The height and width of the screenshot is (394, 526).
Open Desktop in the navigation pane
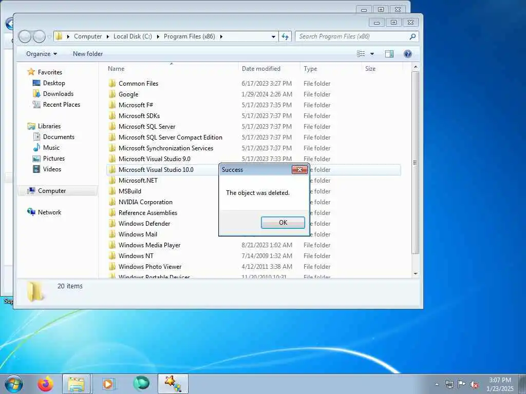54,83
